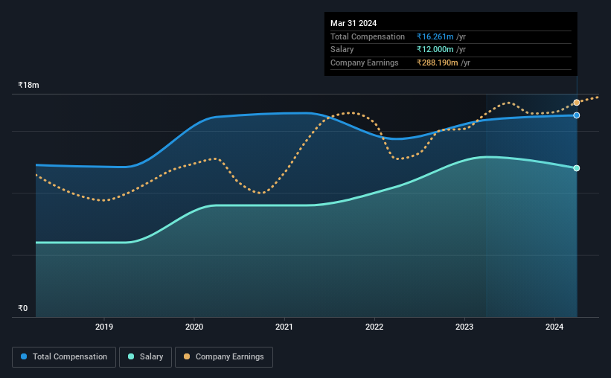Click the ₹0 y-axis label
Screen dimensions: 611x378
point(23,308)
